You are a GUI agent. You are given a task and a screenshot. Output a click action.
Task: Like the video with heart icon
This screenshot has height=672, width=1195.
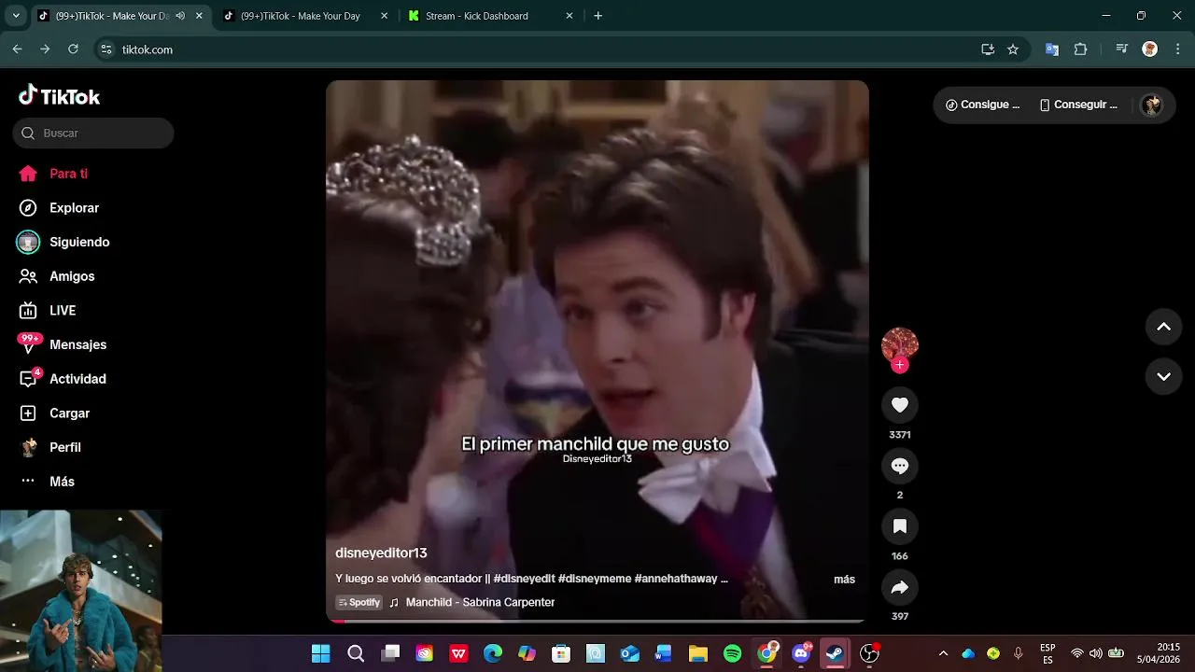pyautogui.click(x=900, y=405)
